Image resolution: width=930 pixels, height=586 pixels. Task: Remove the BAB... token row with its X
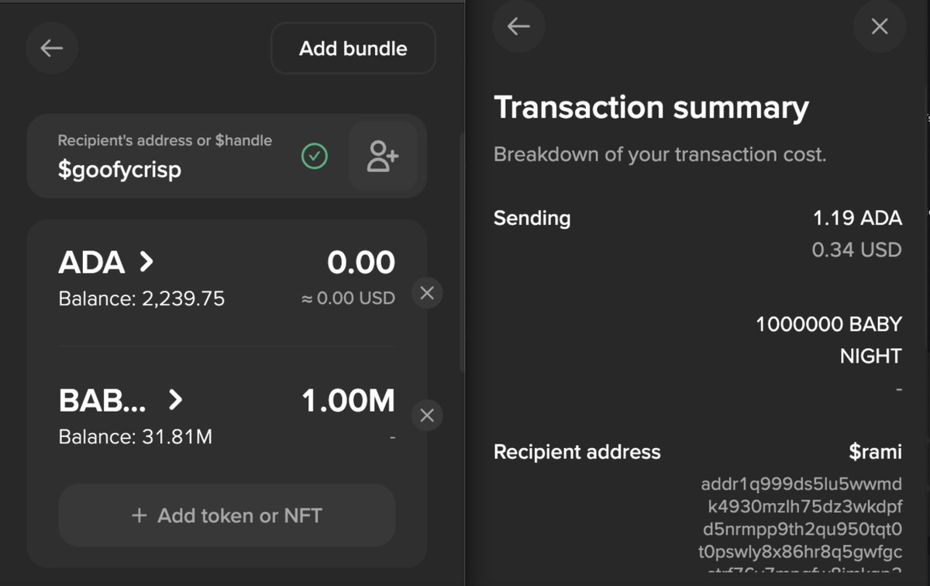[426, 415]
